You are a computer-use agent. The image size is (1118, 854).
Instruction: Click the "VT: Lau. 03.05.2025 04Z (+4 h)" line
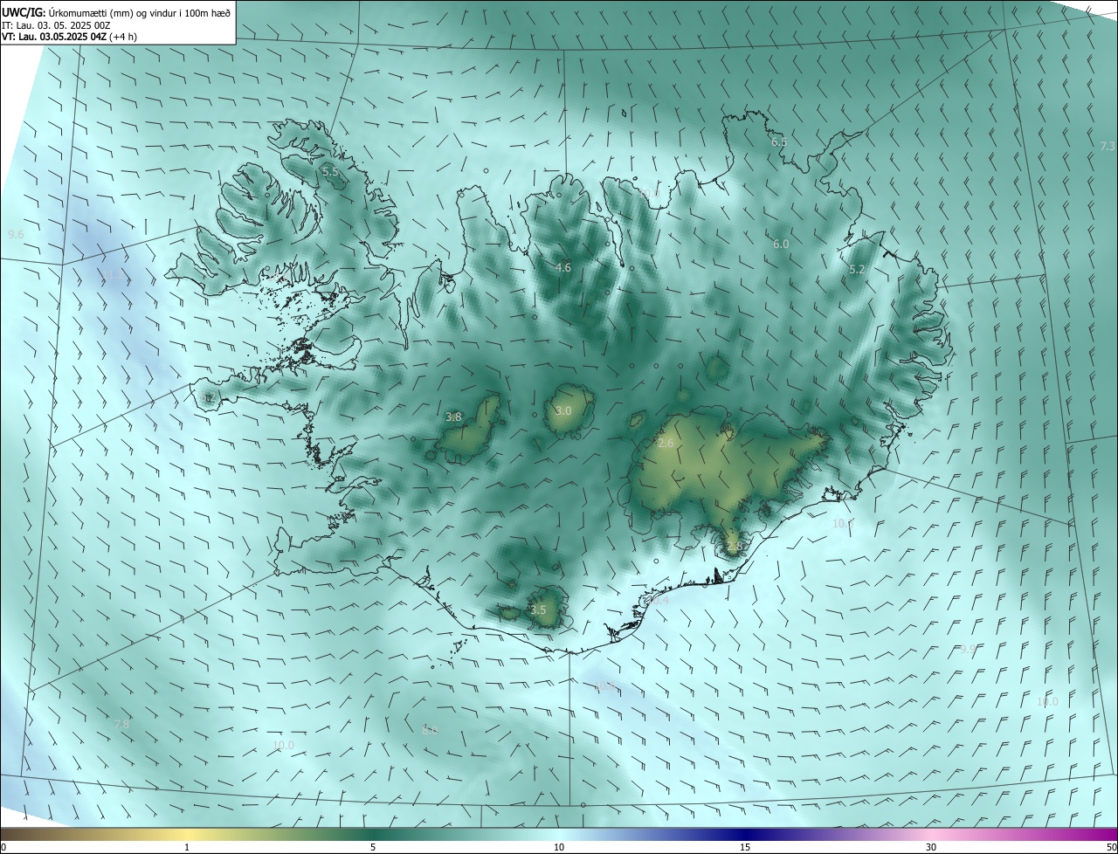[69, 37]
